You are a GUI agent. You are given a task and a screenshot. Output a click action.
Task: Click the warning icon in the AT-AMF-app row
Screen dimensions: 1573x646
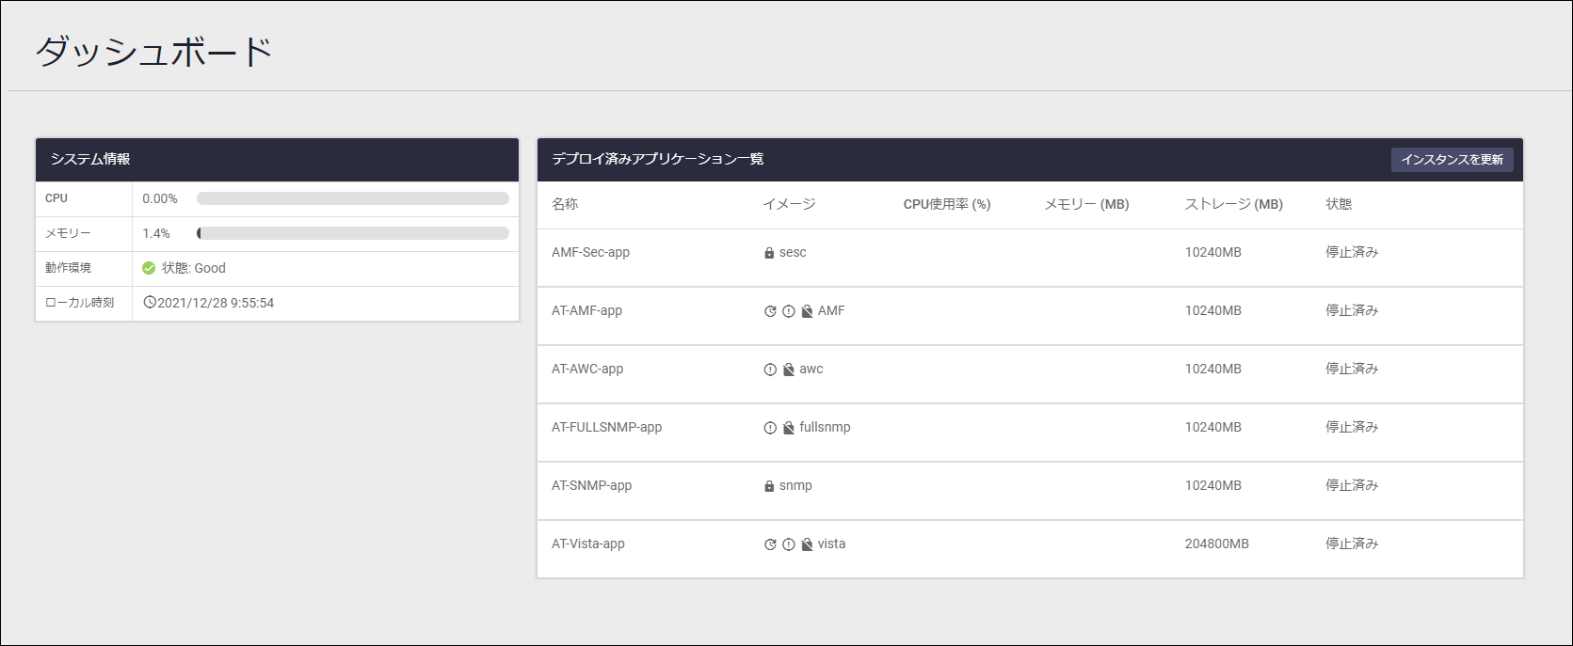[789, 311]
